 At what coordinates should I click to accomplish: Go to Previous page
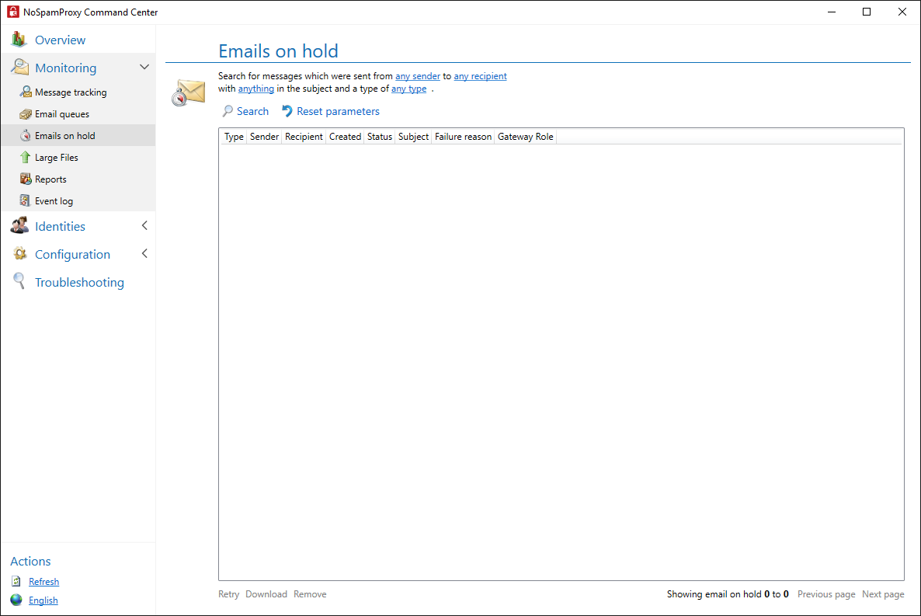coord(825,594)
